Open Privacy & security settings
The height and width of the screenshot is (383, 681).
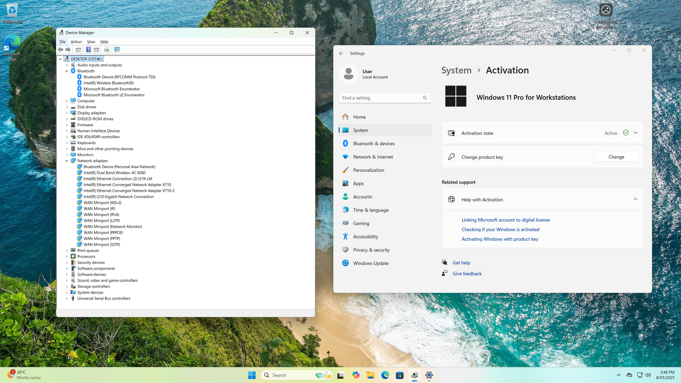click(385, 250)
